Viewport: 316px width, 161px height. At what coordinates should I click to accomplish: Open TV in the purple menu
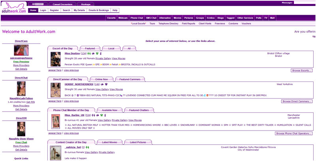(x=266, y=18)
